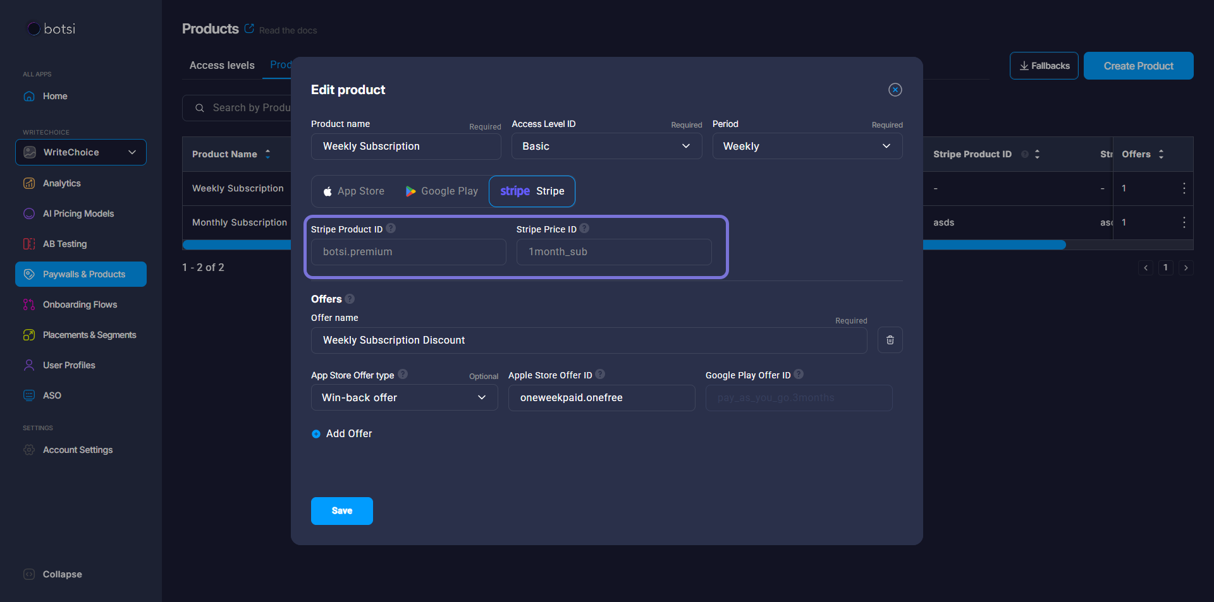Screen dimensions: 1214x602
Task: Switch to the Google Play tab
Action: (441, 191)
